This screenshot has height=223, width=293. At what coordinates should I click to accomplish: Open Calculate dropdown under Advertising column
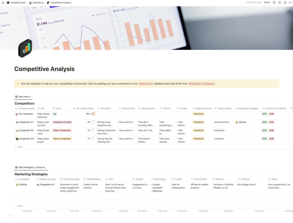164,211
